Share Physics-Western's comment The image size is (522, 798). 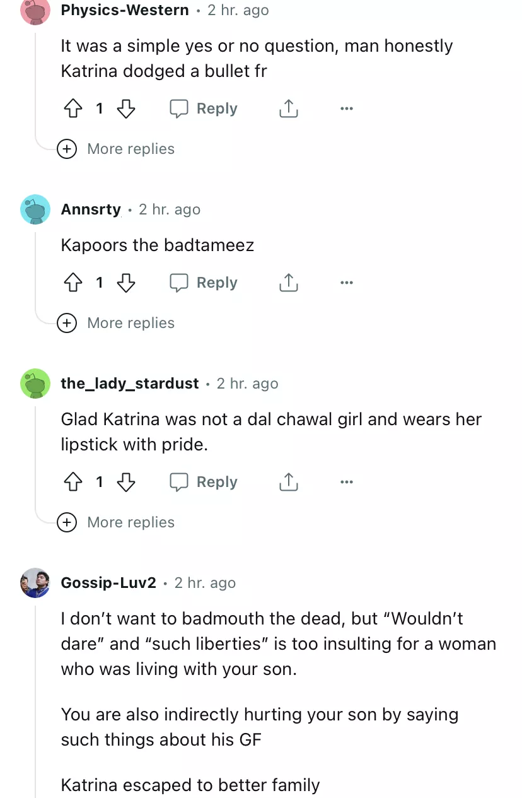coord(288,109)
